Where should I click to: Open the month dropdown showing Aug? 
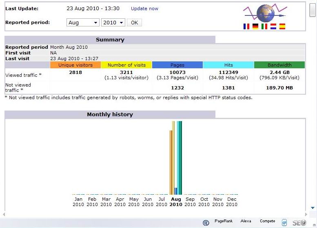point(83,23)
